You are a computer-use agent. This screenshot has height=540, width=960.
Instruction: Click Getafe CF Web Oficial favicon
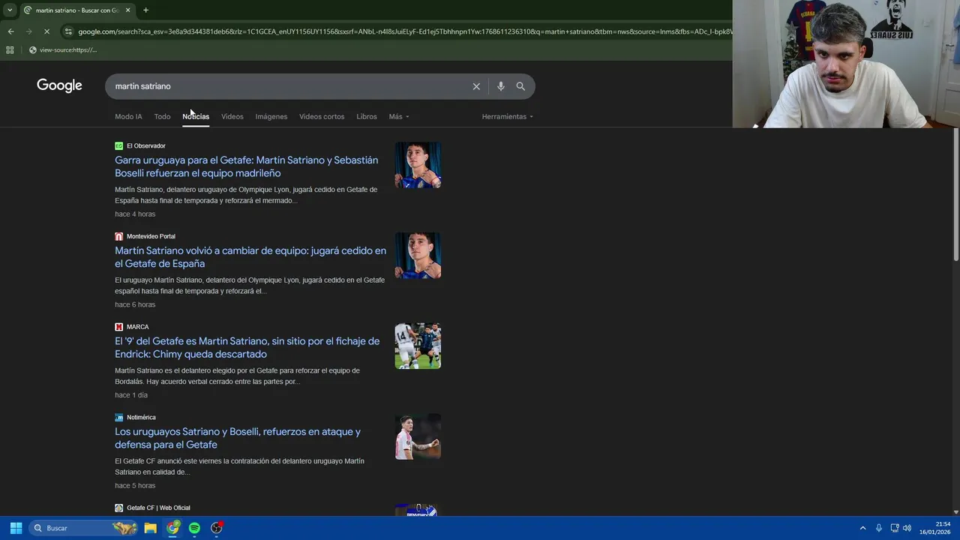[x=118, y=508]
